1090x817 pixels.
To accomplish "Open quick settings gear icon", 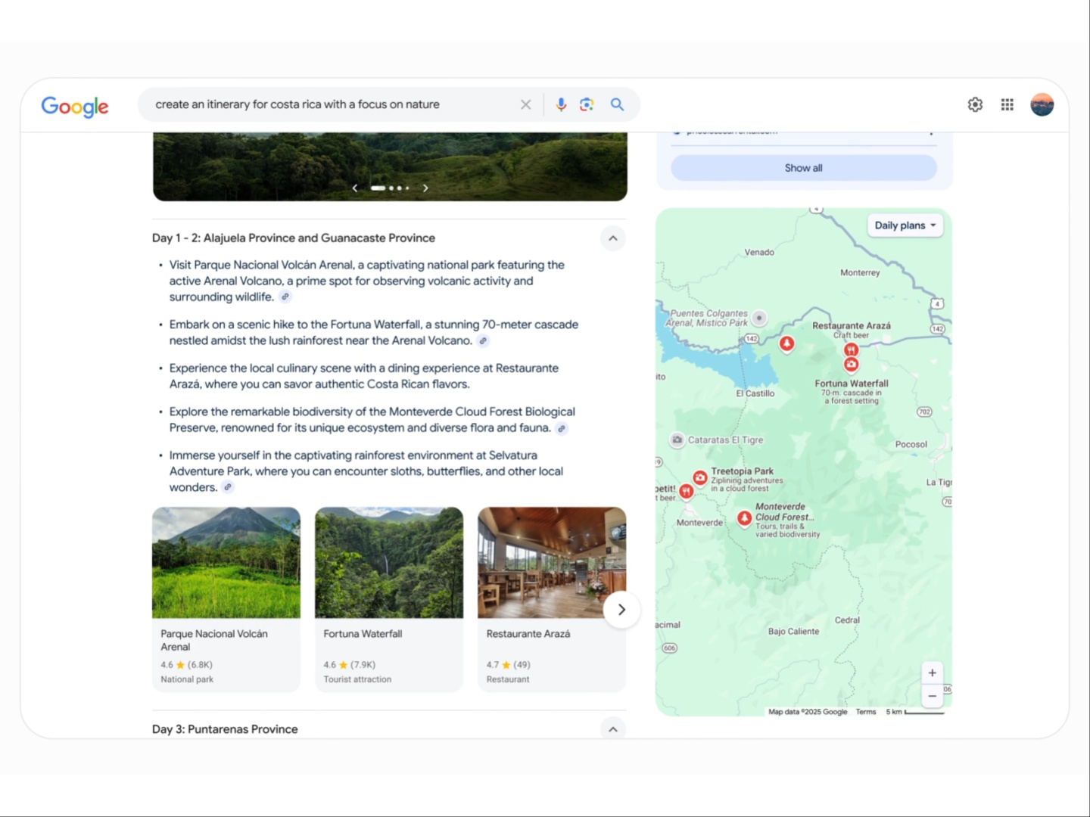I will (x=975, y=104).
